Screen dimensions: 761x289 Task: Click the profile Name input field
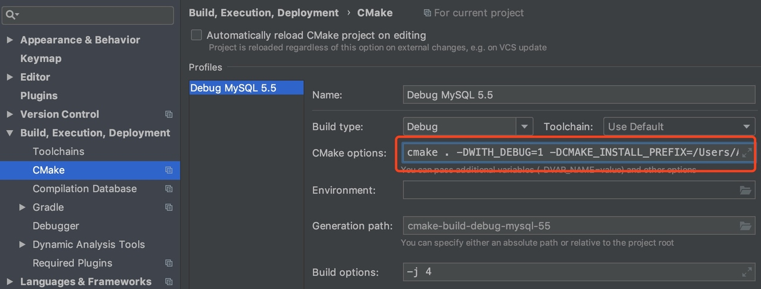pos(578,95)
